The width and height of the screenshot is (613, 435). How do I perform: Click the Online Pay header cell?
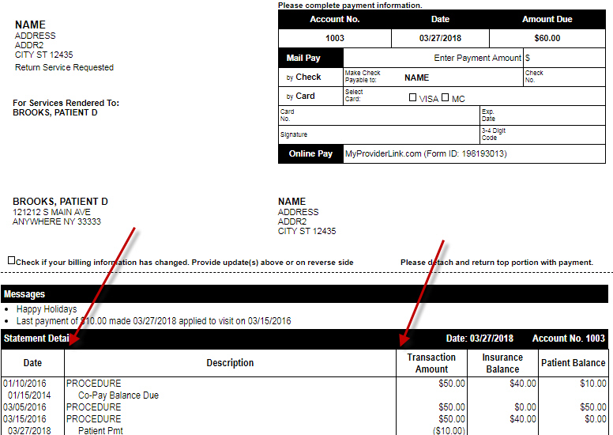coord(310,154)
